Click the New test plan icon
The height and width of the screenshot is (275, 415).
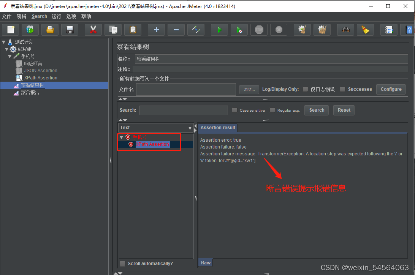point(11,30)
